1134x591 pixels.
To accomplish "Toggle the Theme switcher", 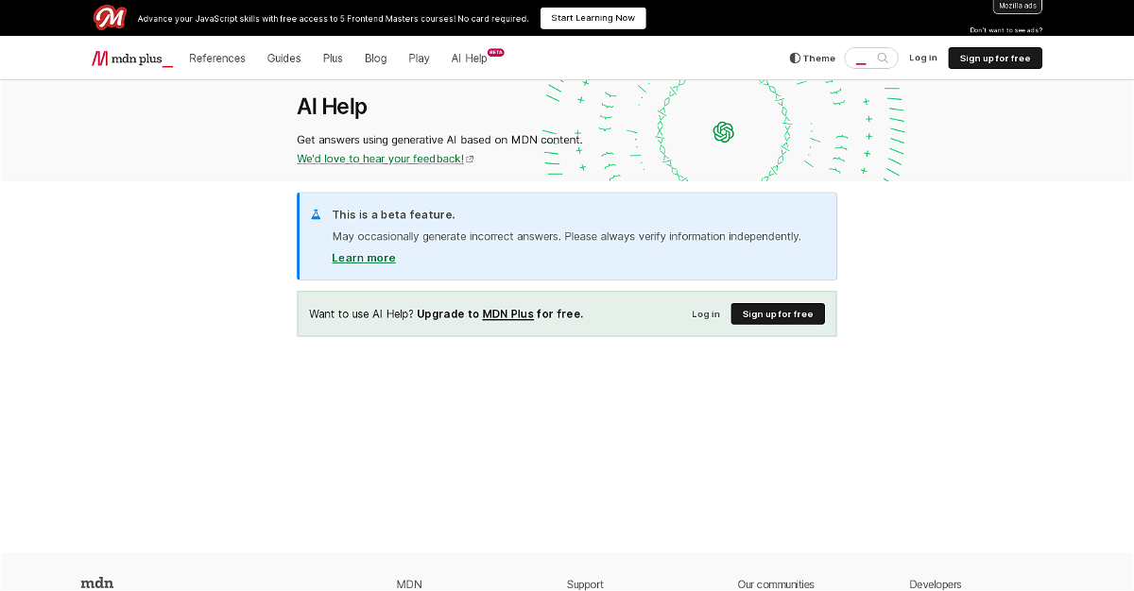I will [x=813, y=59].
